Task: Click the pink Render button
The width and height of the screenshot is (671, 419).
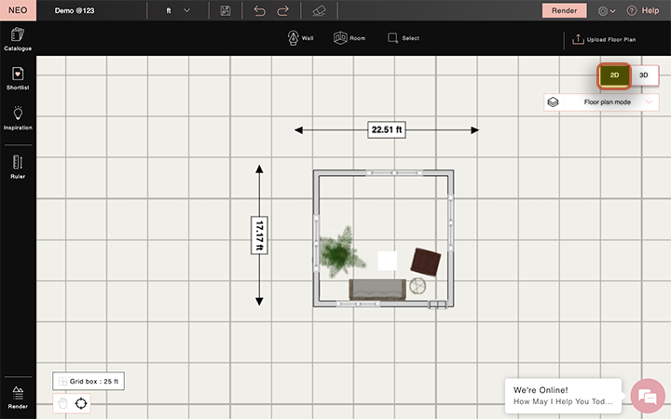Action: (564, 10)
